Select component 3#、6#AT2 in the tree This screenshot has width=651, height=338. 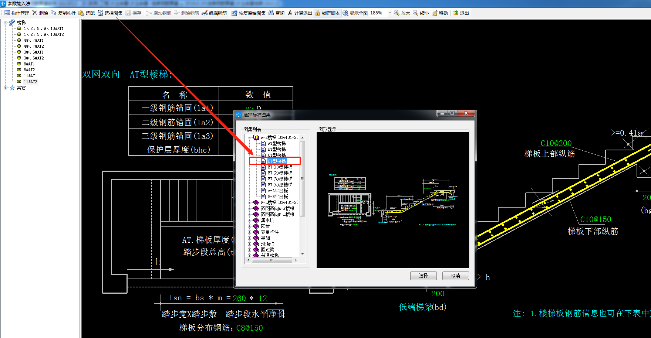[34, 58]
